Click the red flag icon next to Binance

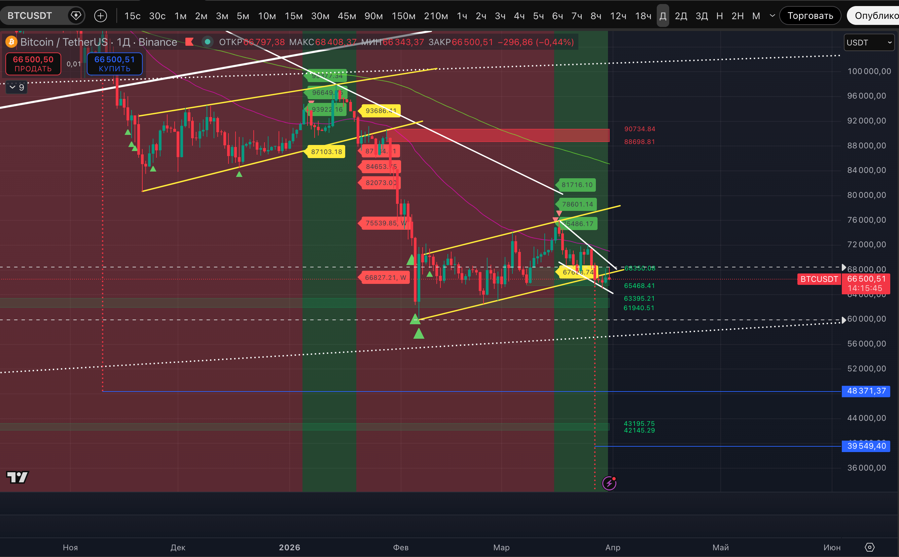pyautogui.click(x=189, y=42)
